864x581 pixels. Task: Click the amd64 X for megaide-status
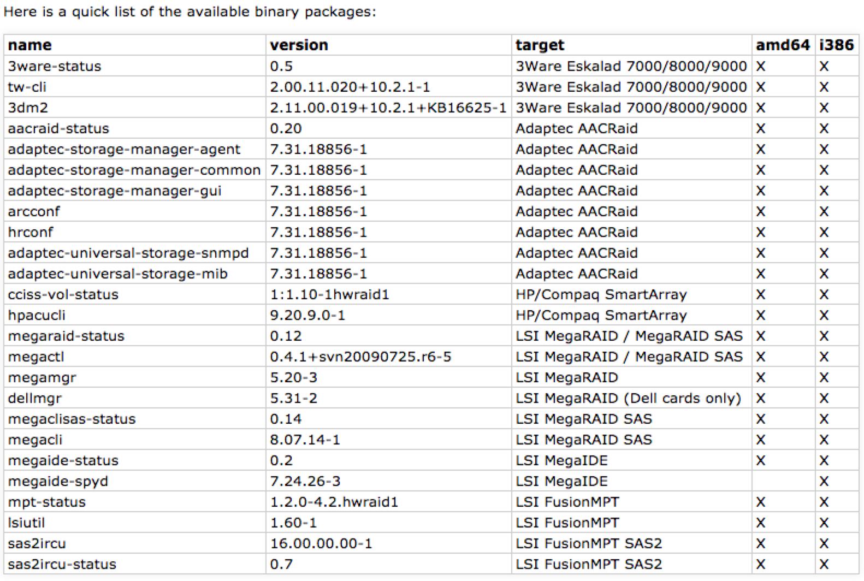pyautogui.click(x=761, y=461)
